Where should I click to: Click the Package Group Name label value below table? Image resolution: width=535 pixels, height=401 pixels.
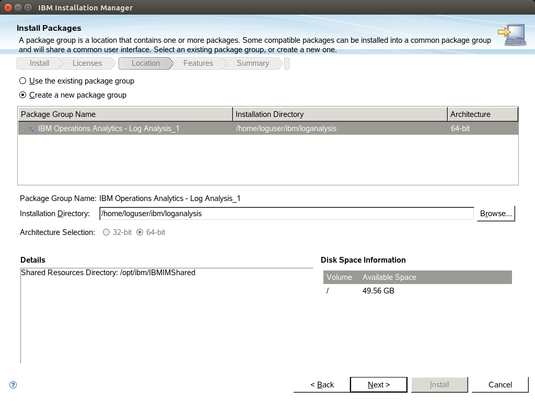point(170,198)
